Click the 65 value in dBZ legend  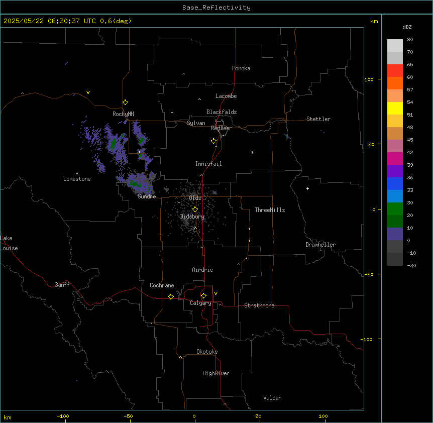[410, 64]
